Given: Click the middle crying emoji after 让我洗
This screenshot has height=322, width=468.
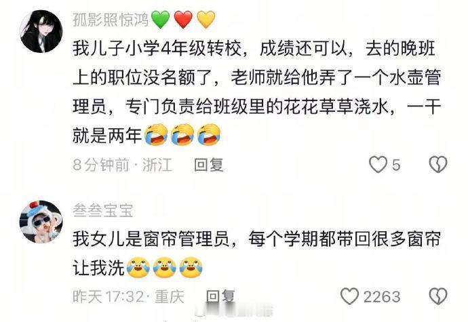Looking at the screenshot, I should 164,267.
